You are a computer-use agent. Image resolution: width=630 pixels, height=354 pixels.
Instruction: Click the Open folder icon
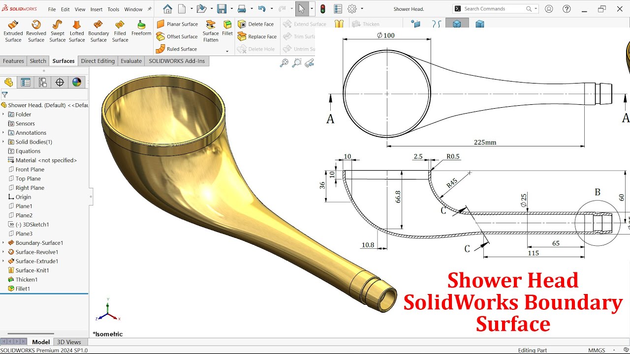(x=201, y=9)
